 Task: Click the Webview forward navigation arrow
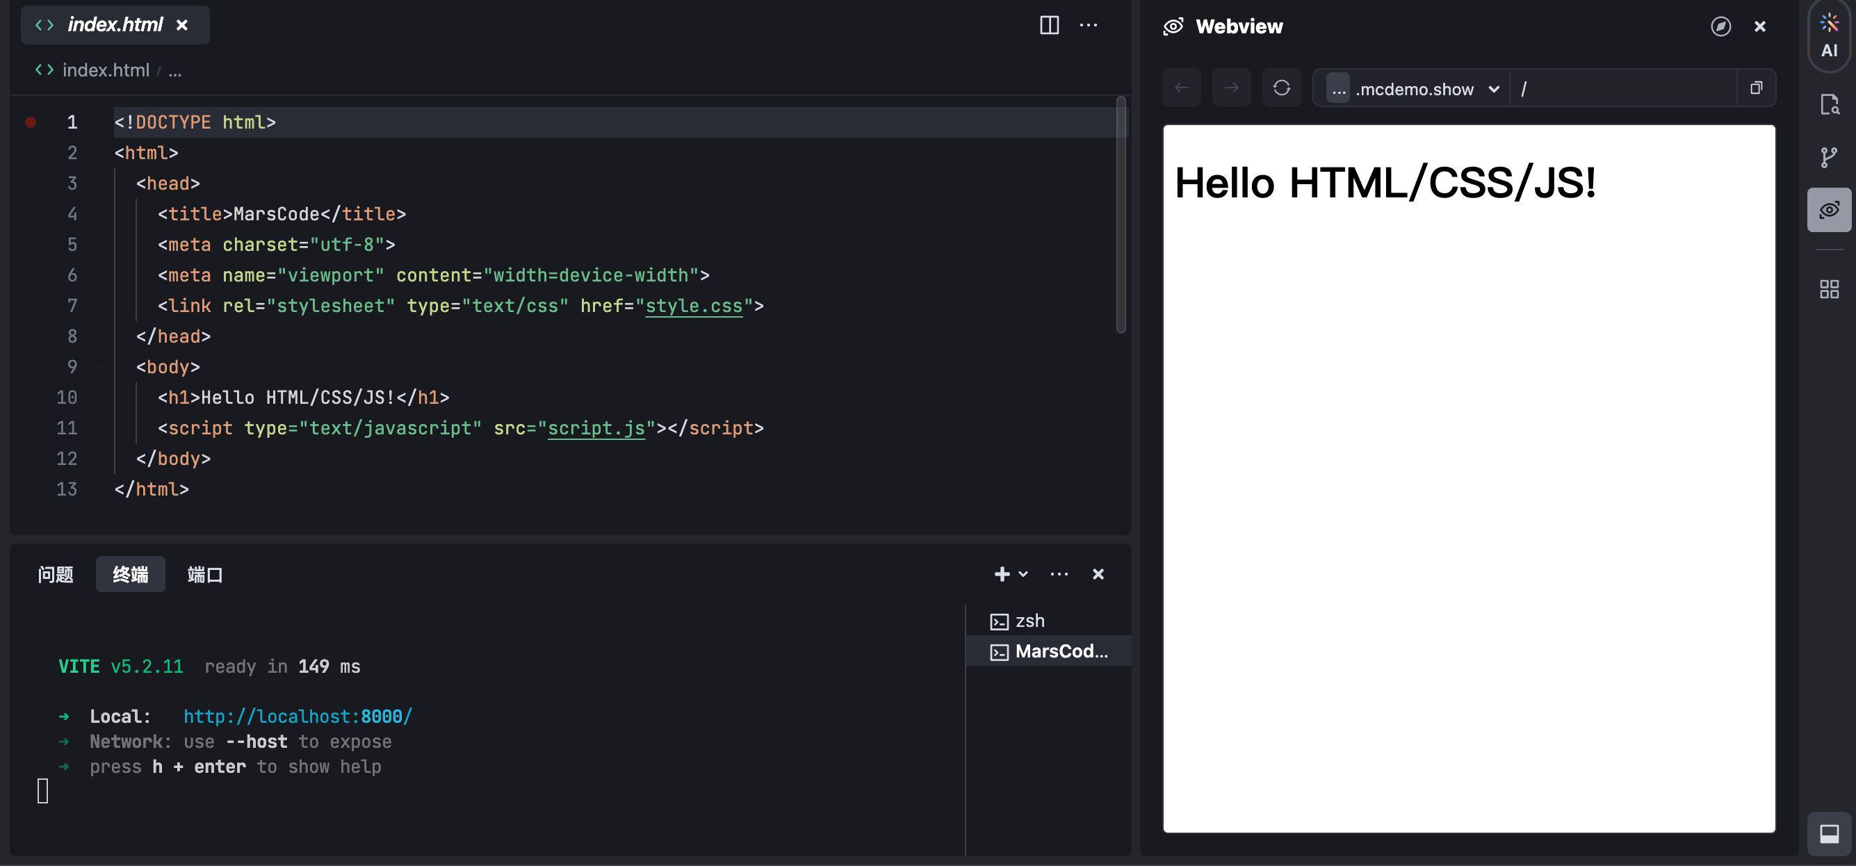pyautogui.click(x=1231, y=87)
